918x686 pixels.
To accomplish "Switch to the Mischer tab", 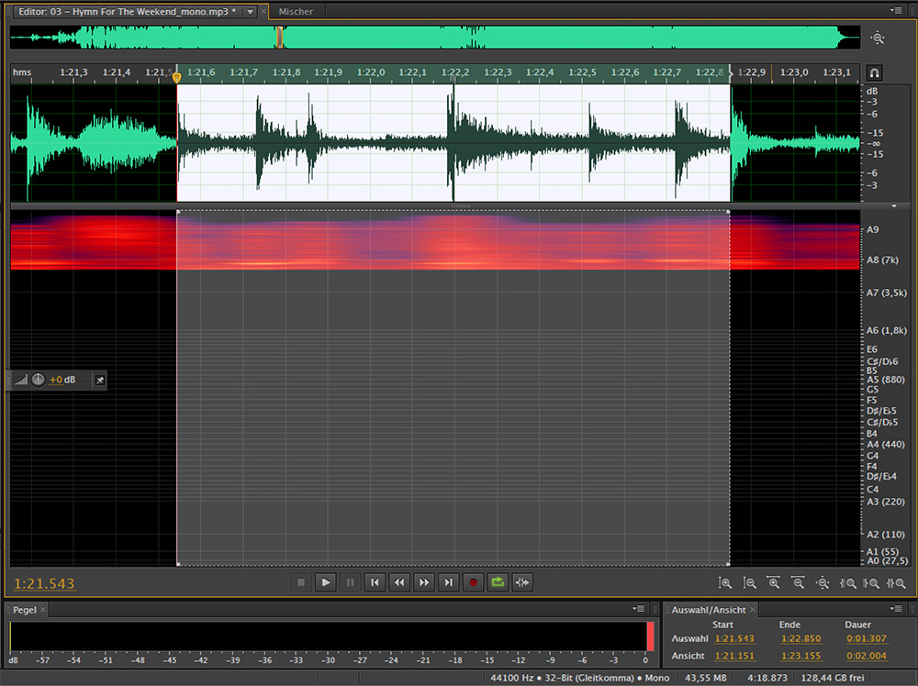I will (x=296, y=12).
